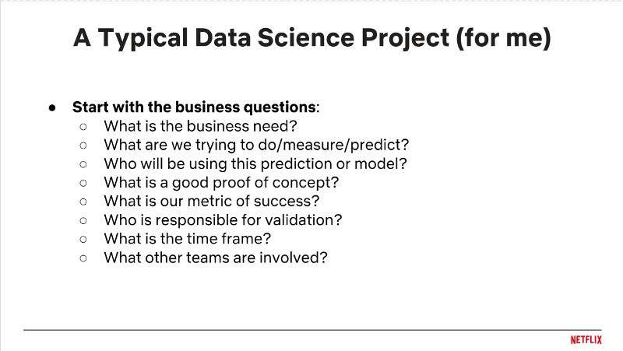
Task: Click the hollow bullet beside 'proof of concept'
Action: tap(83, 182)
